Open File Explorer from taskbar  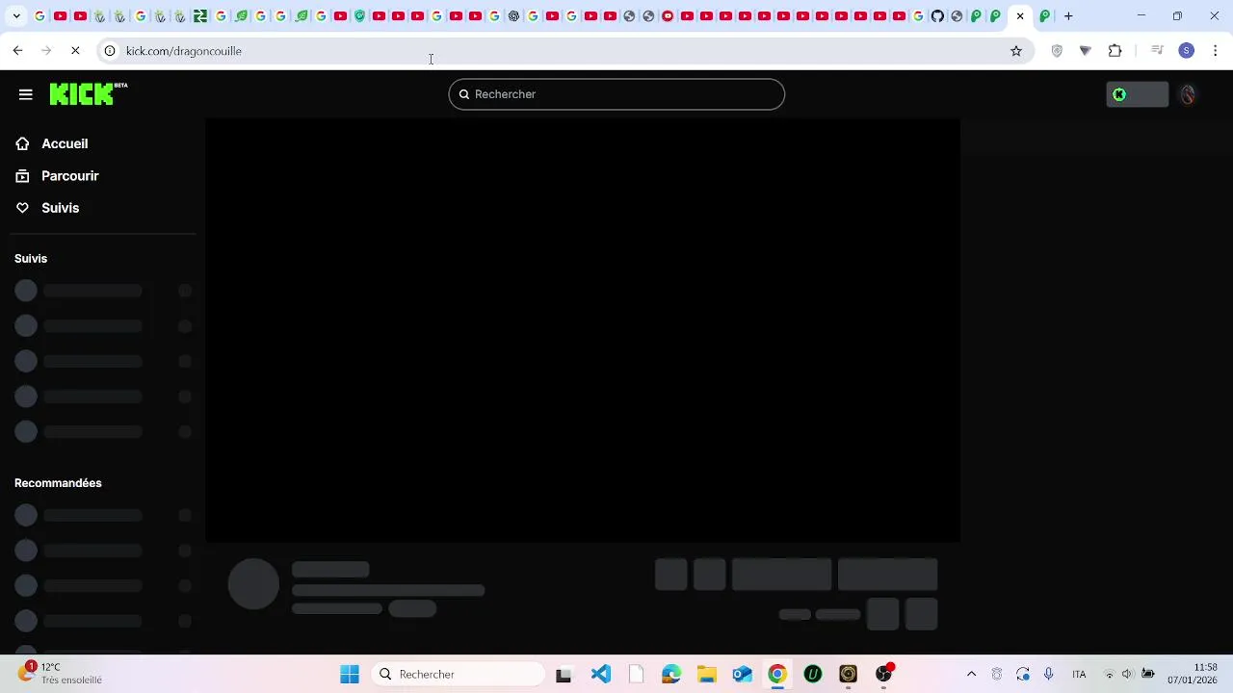click(707, 674)
